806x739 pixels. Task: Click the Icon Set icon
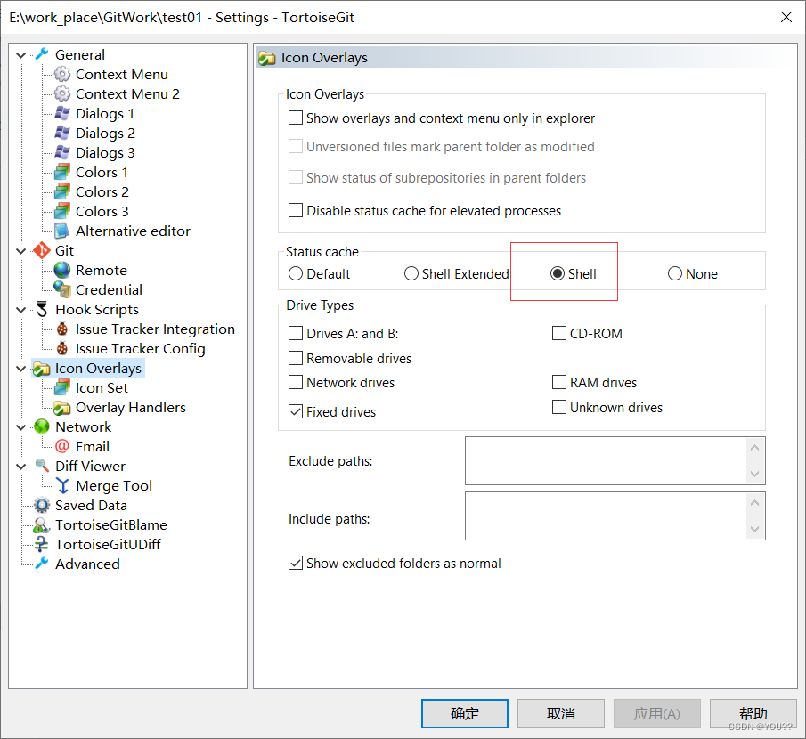(x=62, y=387)
